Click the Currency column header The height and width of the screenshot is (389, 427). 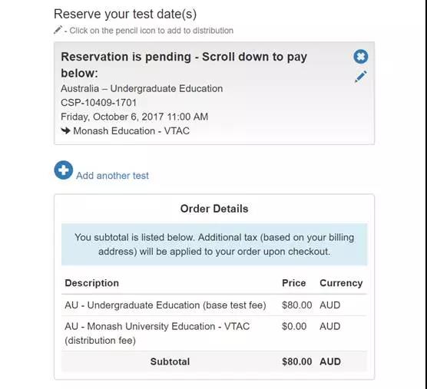[x=341, y=283]
